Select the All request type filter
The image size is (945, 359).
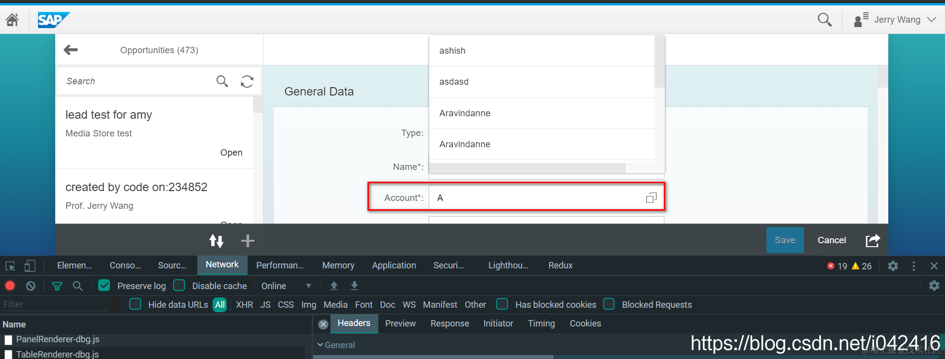click(220, 305)
